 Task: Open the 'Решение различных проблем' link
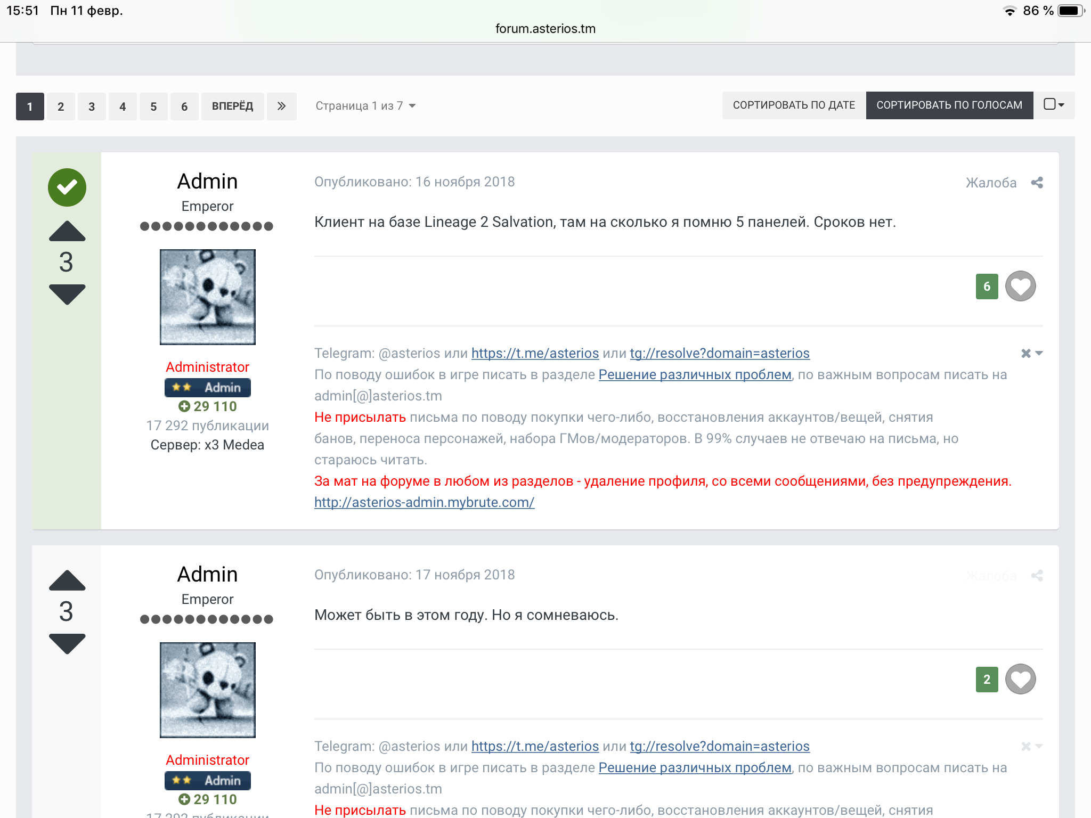(x=695, y=375)
